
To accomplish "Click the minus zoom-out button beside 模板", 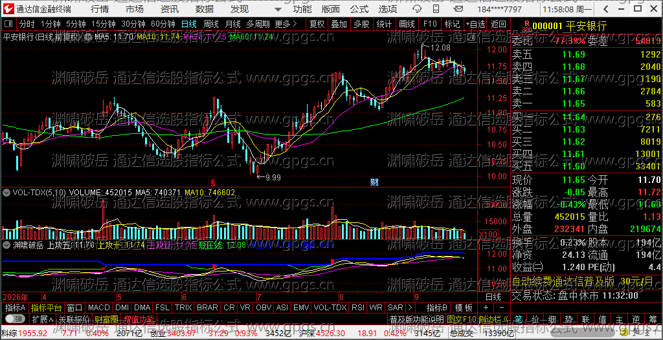I will coord(502,307).
